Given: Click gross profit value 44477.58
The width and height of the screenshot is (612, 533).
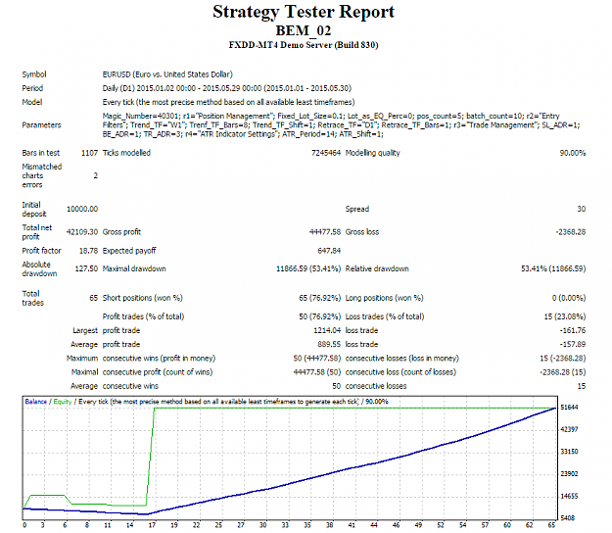Looking at the screenshot, I should [x=325, y=232].
